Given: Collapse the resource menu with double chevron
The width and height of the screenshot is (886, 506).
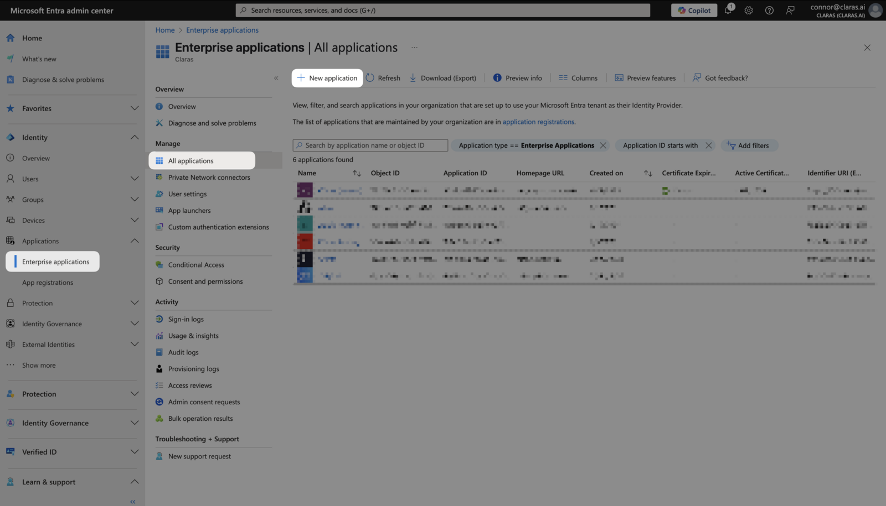Looking at the screenshot, I should (x=276, y=78).
